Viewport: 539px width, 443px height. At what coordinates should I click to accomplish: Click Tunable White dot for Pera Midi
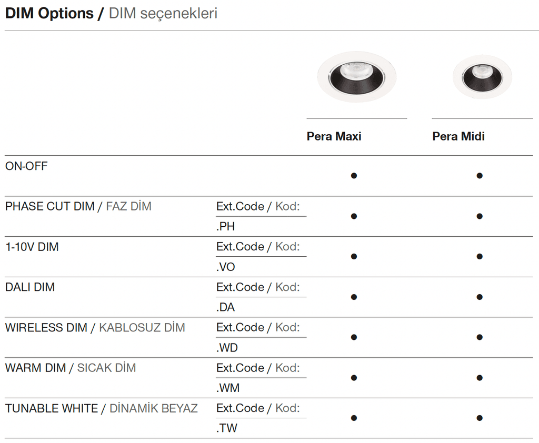[x=480, y=418]
